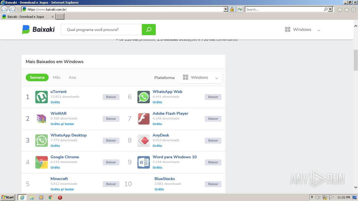Click the Internet Explorer Search box
358x201 pixels.
pos(284,9)
